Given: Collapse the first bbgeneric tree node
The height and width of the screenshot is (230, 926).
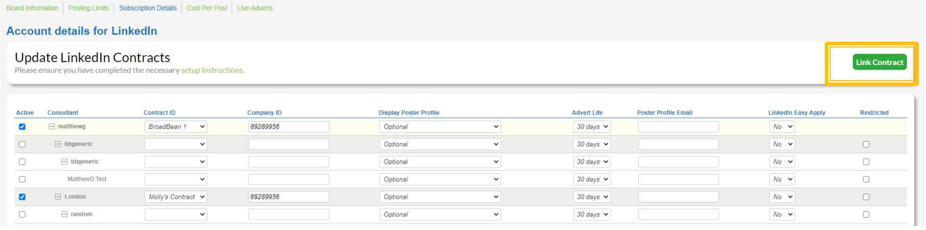Looking at the screenshot, I should (x=58, y=144).
